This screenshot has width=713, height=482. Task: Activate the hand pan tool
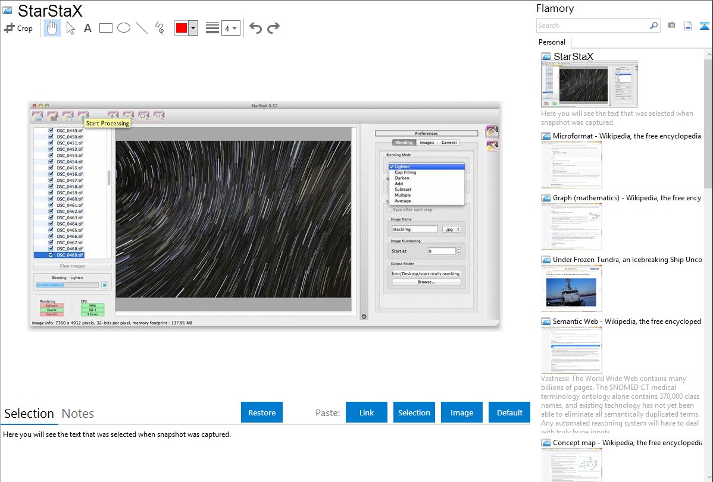click(52, 28)
